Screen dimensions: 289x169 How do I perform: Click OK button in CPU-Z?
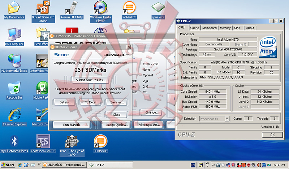272,135
